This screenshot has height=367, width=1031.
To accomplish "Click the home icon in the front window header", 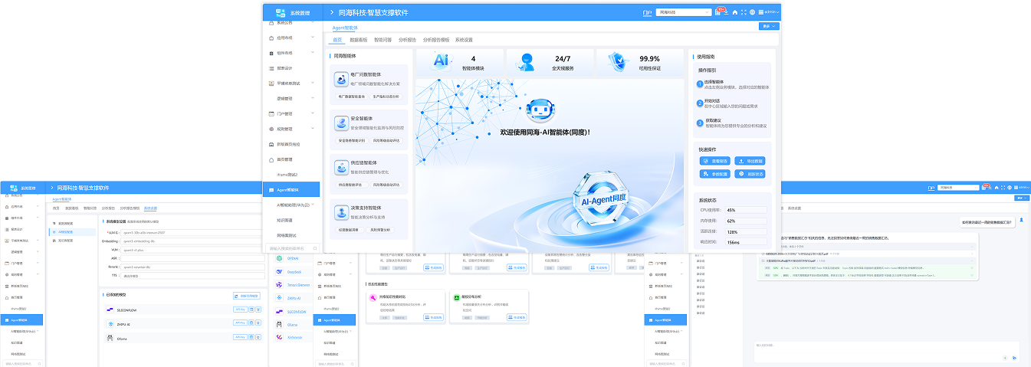I will [x=735, y=13].
